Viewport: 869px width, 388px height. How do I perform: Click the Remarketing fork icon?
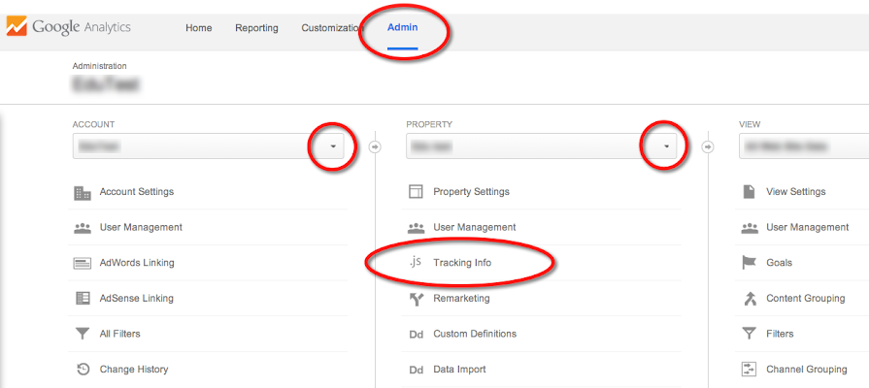click(x=417, y=299)
